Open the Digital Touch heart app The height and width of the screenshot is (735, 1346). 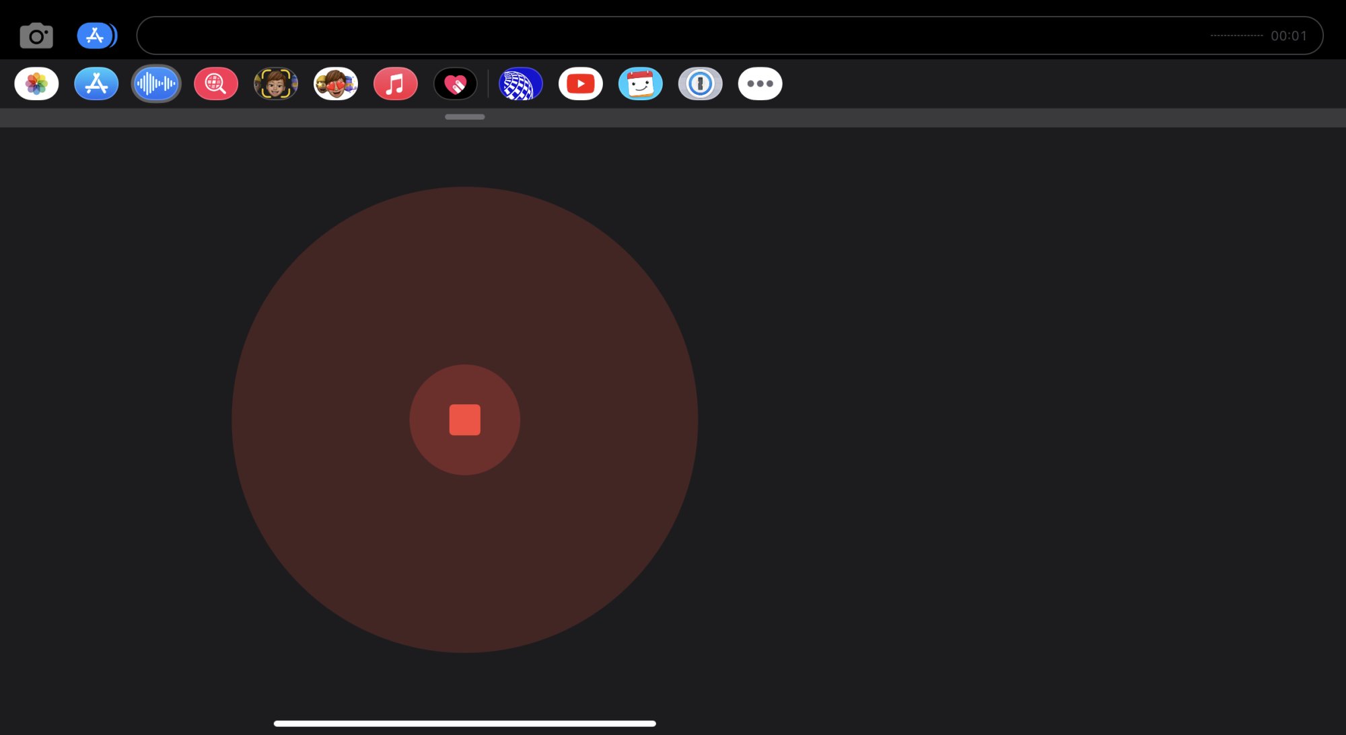click(456, 84)
